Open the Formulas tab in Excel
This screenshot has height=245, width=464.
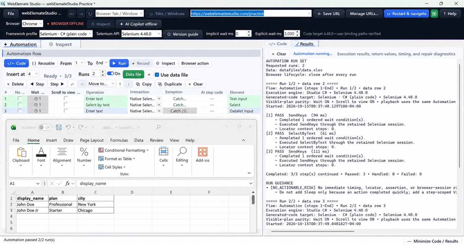[119, 140]
